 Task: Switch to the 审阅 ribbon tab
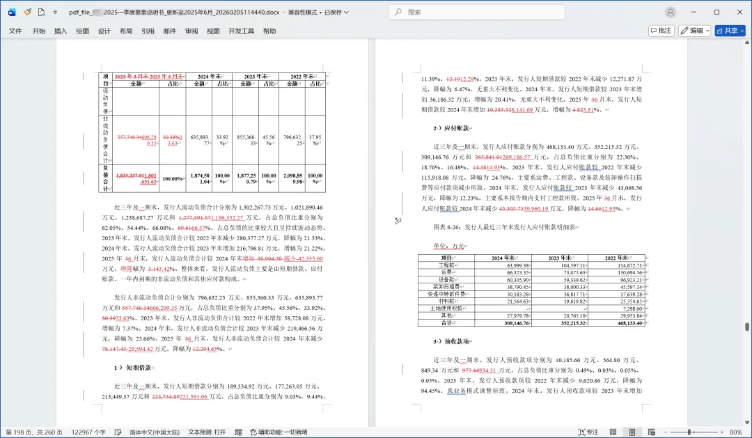[191, 31]
